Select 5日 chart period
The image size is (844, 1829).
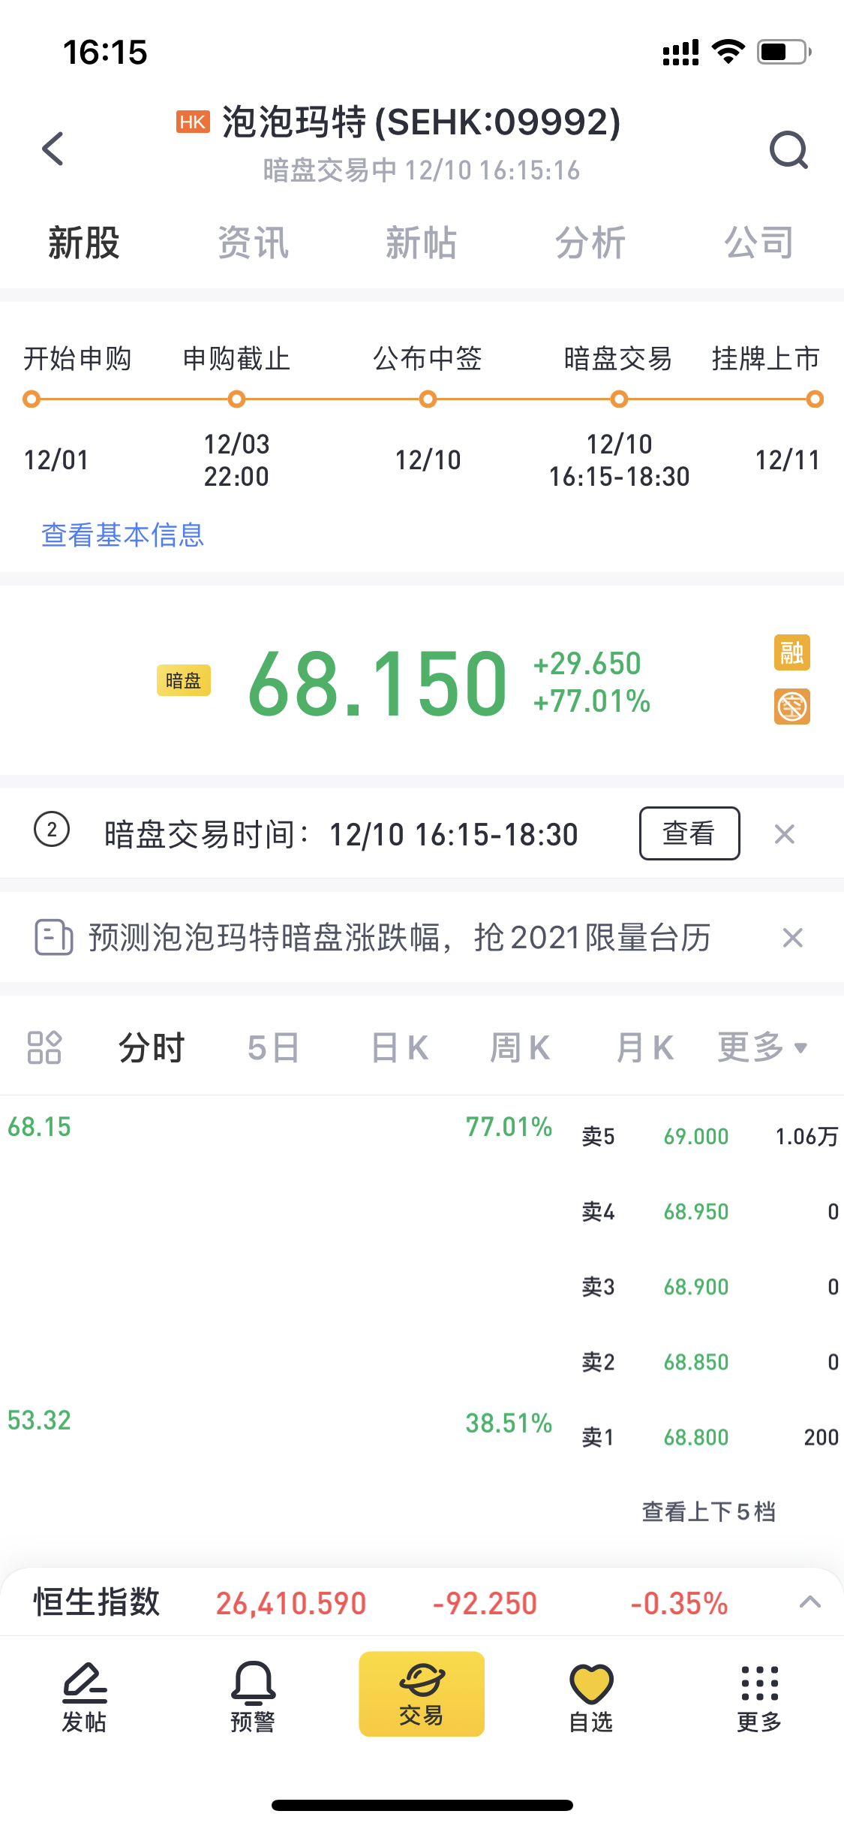(274, 1047)
